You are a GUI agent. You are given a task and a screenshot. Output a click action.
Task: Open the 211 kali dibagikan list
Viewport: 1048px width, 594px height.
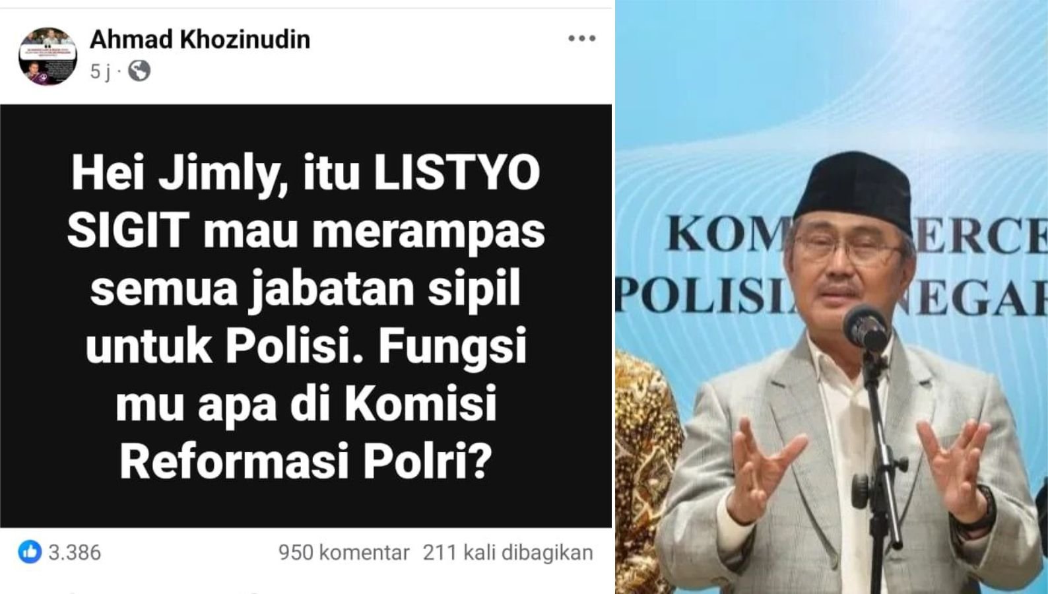(508, 552)
